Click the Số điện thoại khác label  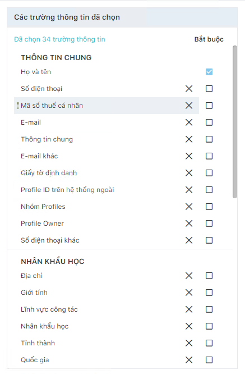[x=50, y=240]
